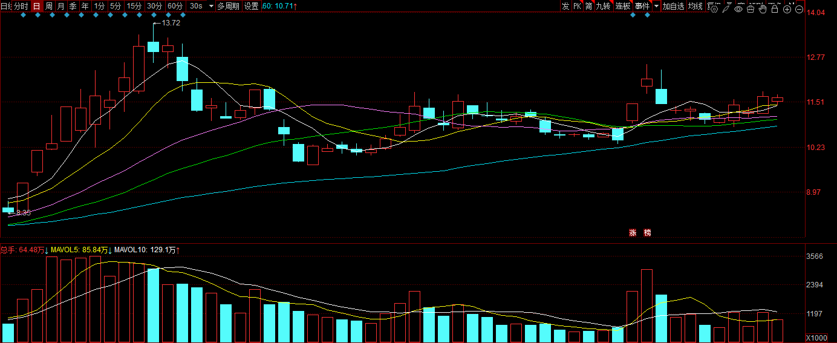Screen dimensions: 837x343
Task: Select the 60分 period tab
Action: click(x=175, y=6)
